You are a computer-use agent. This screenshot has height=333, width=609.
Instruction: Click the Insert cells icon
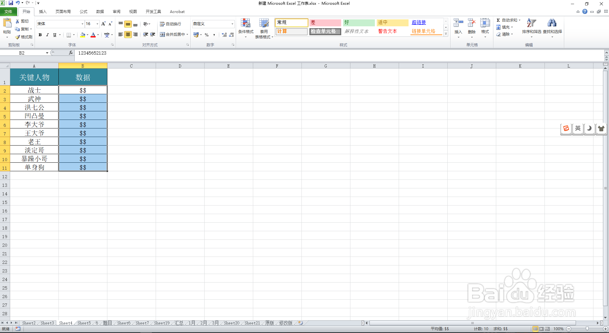coord(458,23)
